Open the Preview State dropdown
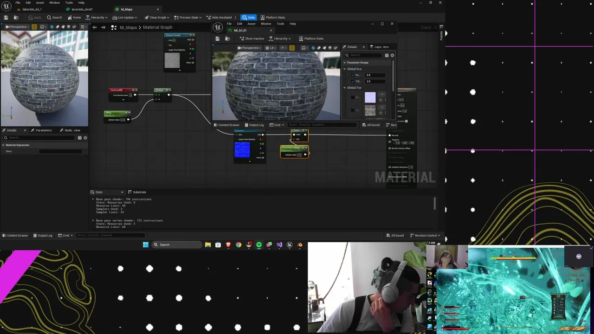 188,18
